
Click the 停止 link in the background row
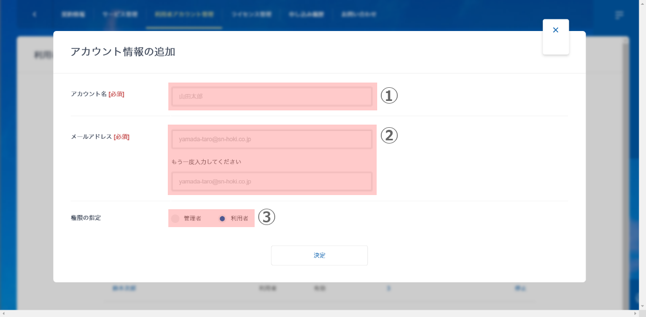[x=520, y=288]
